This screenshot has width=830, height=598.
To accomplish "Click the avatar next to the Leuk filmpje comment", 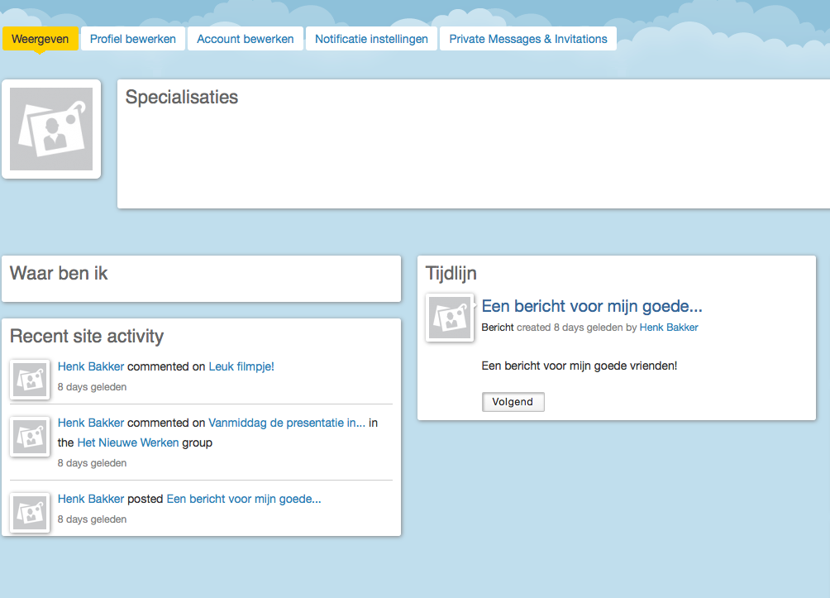I will 30,379.
